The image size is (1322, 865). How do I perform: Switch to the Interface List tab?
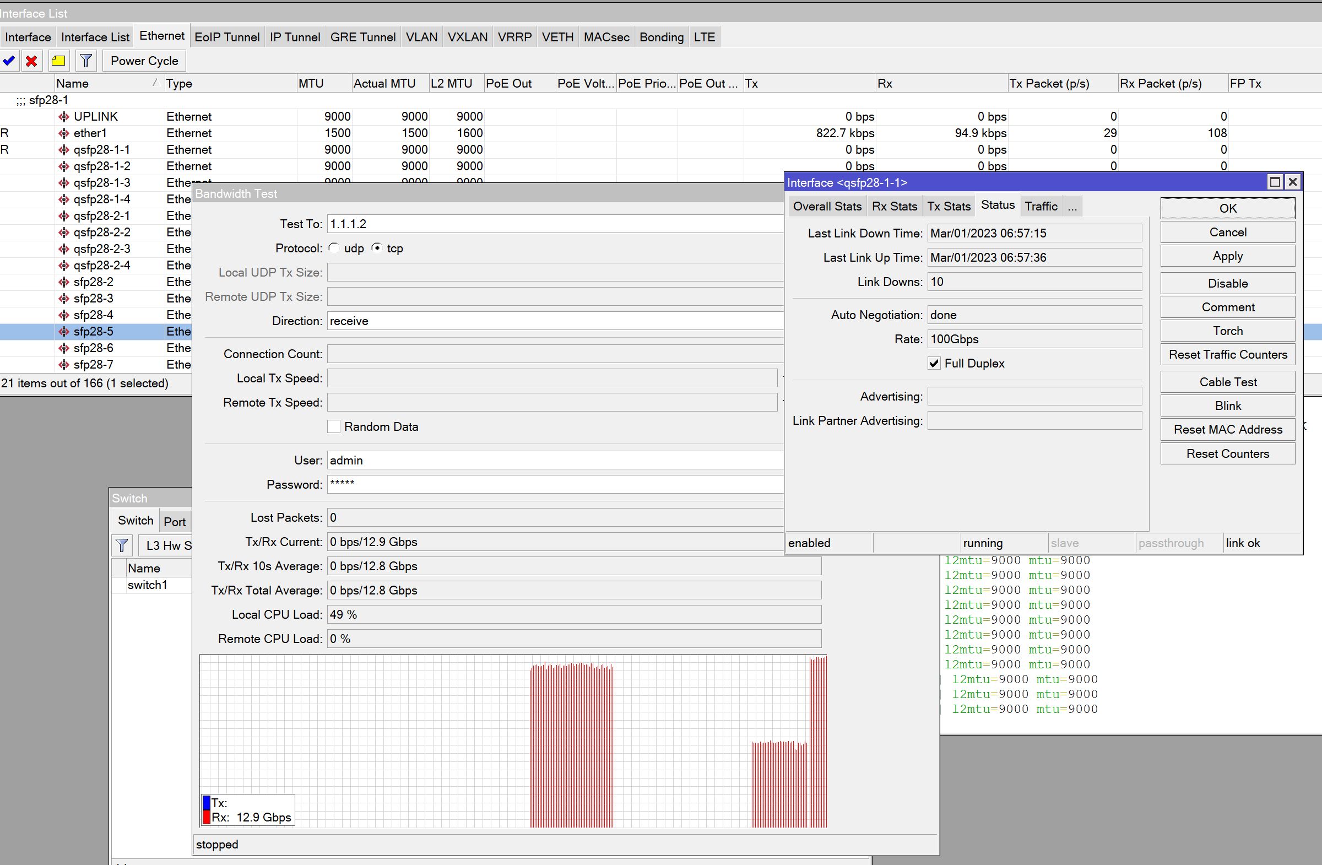pos(95,37)
